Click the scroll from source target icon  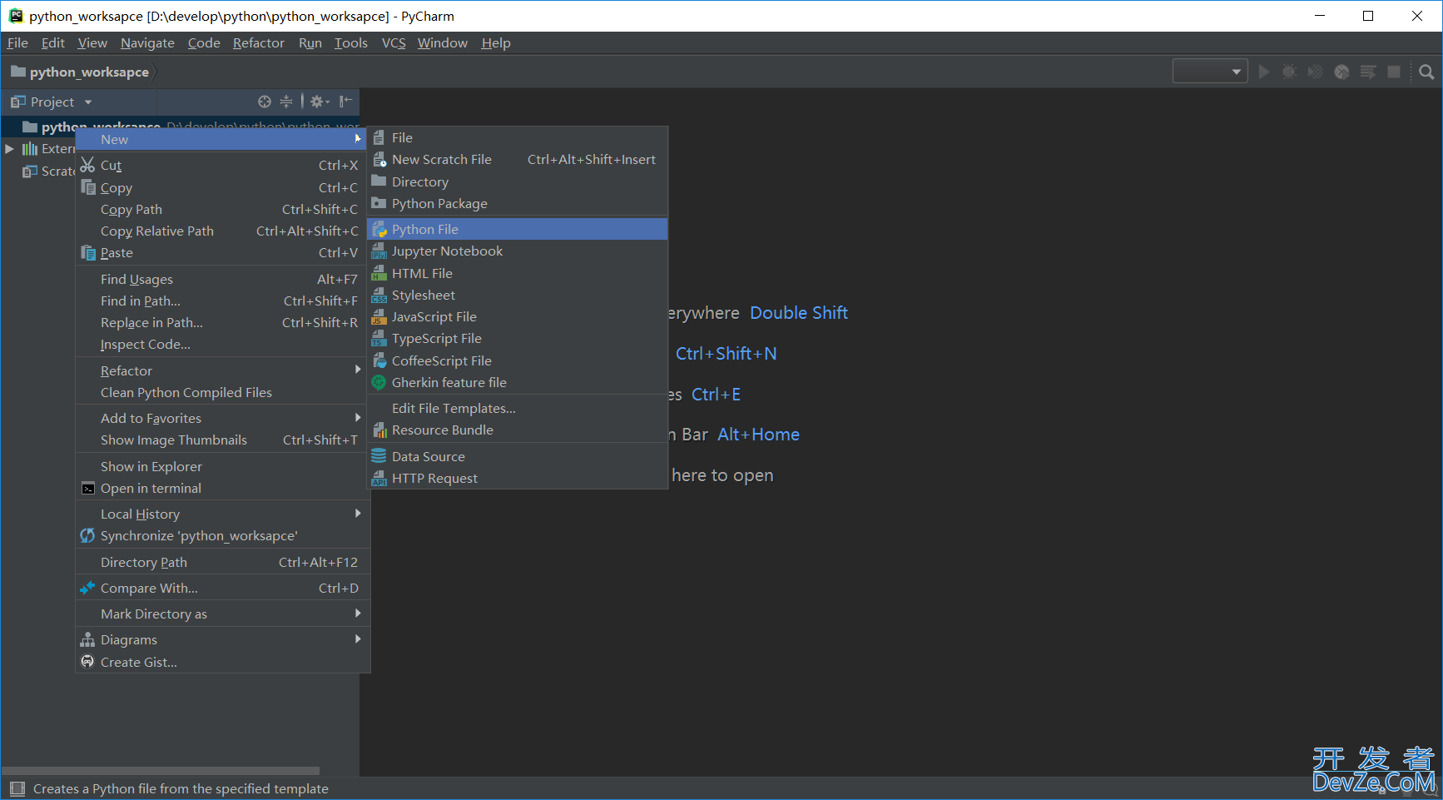[265, 102]
